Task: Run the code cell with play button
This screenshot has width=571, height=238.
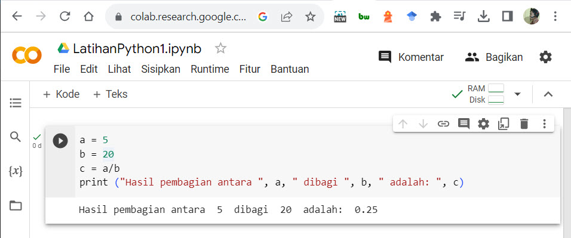Action: tap(60, 140)
